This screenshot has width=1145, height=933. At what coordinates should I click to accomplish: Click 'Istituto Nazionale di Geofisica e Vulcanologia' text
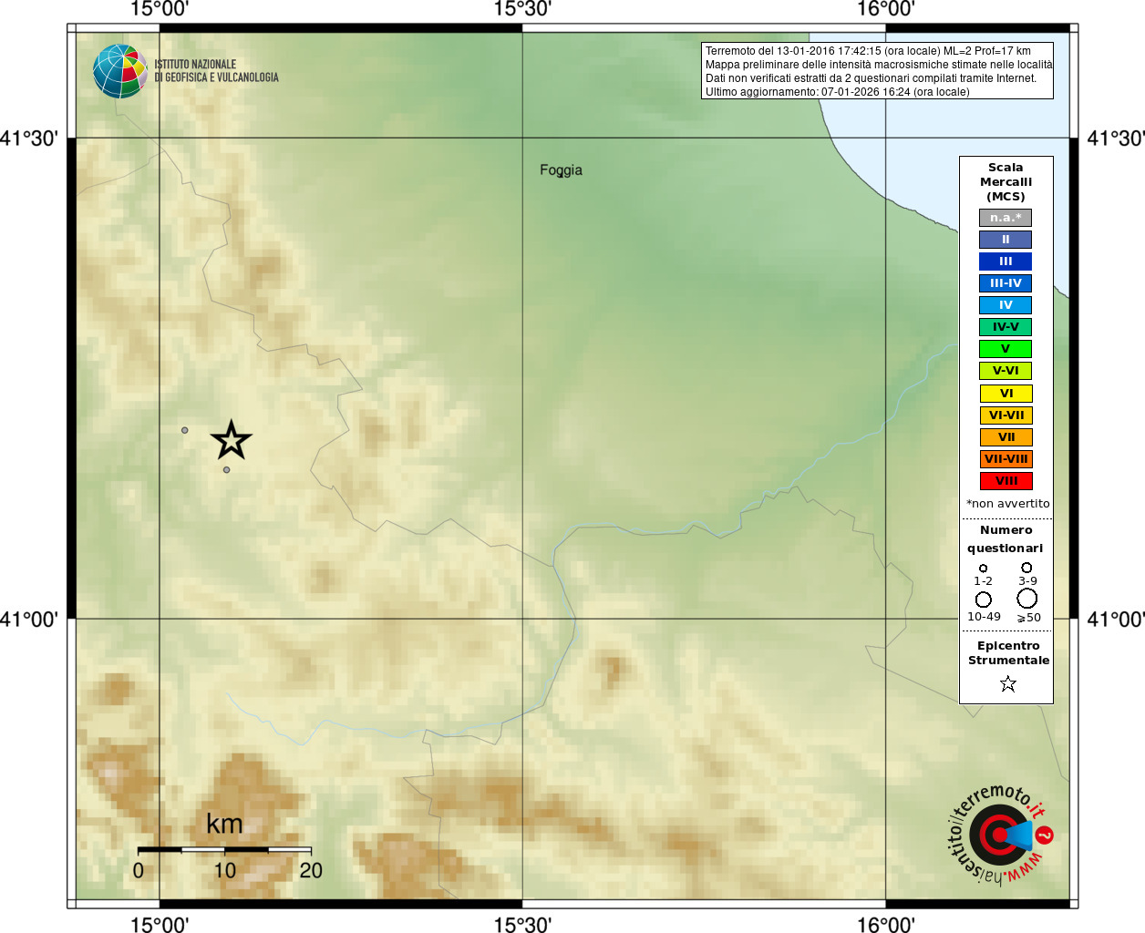click(216, 71)
